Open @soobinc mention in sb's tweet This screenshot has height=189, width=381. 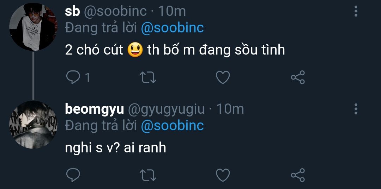tap(172, 28)
